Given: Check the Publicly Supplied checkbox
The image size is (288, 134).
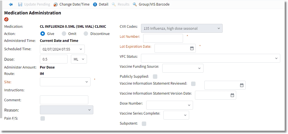Looking at the screenshot, I should (x=155, y=76).
